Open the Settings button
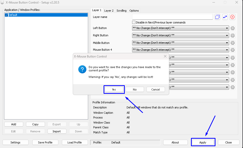Viewport: 243px width, 148px height. tap(15, 142)
